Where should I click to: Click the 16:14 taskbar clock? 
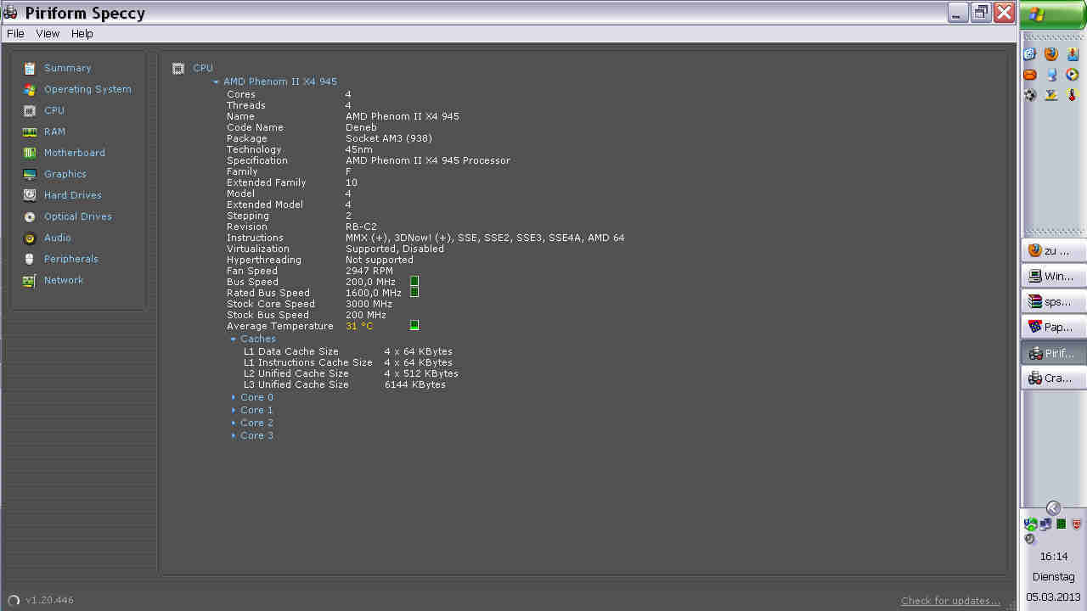pyautogui.click(x=1054, y=557)
